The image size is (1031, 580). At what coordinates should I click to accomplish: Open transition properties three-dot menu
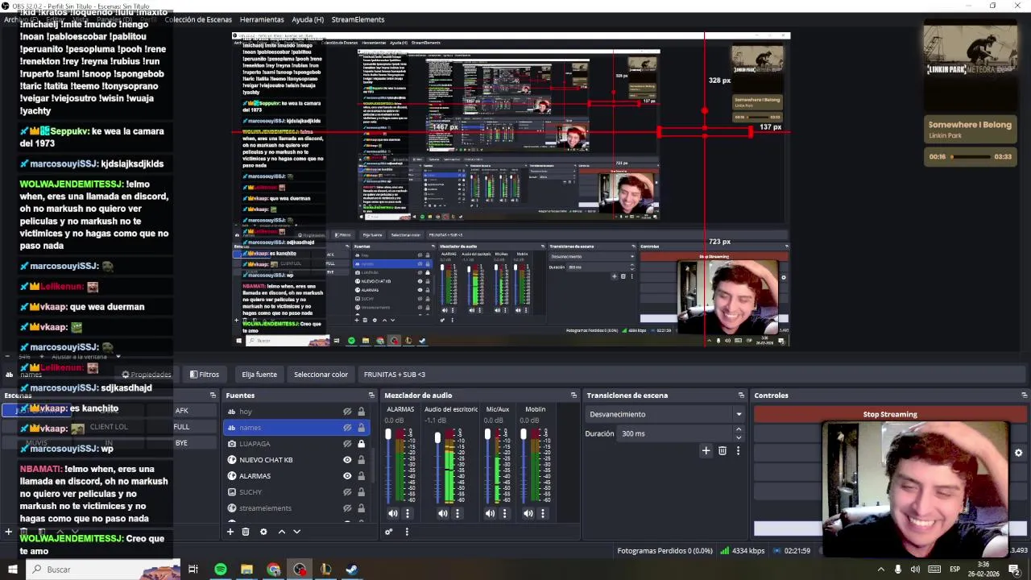(738, 451)
